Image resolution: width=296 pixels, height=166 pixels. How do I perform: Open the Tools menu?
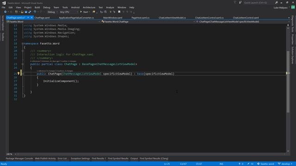pyautogui.click(x=65, y=7)
